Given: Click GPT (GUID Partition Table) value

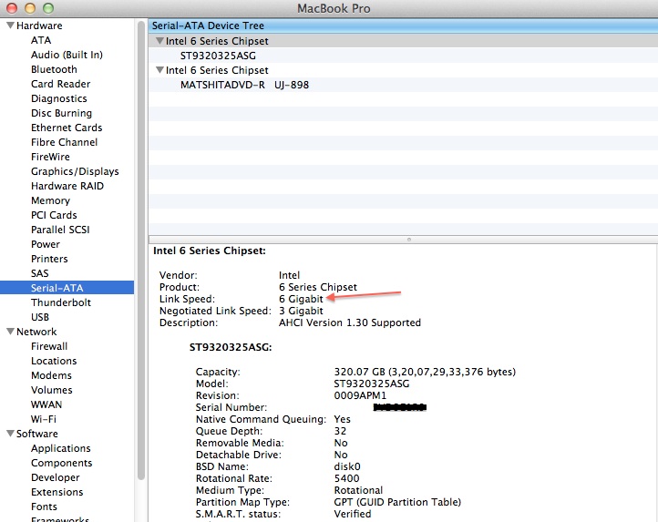Looking at the screenshot, I should pos(397,502).
